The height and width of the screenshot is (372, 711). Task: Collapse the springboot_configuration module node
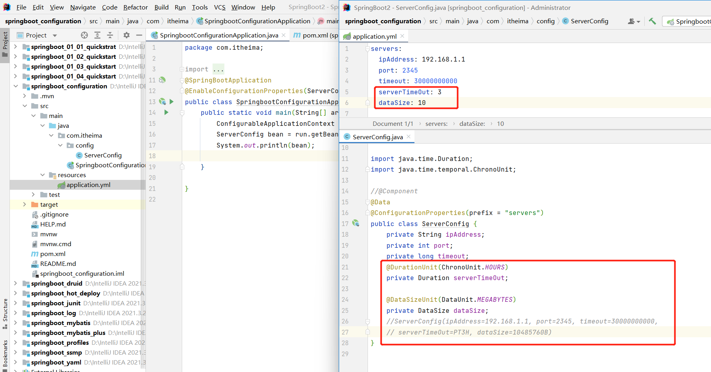[x=16, y=86]
